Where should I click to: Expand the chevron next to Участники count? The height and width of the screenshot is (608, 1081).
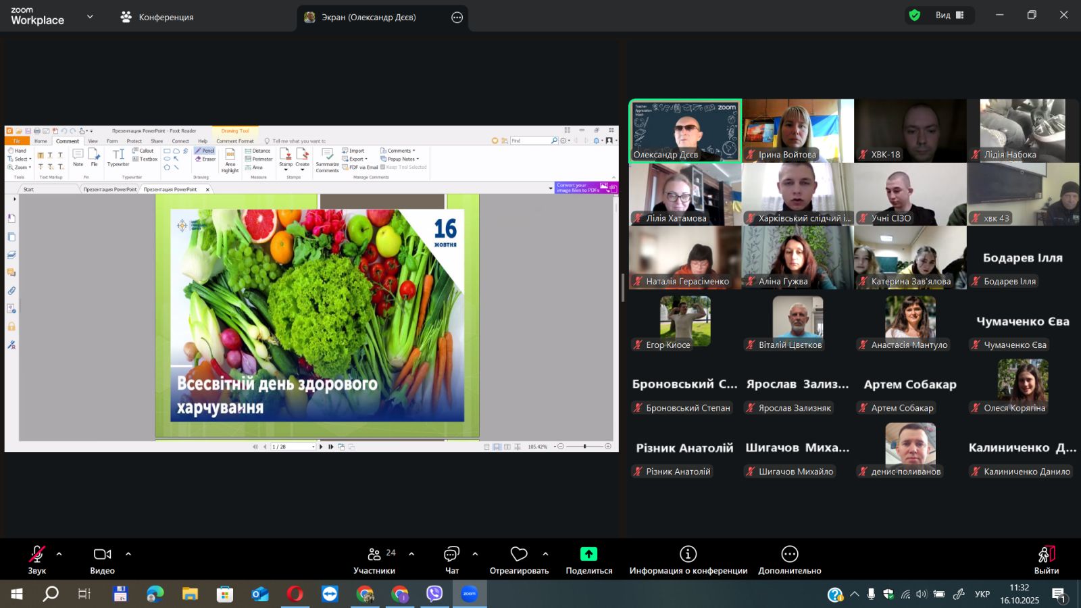[411, 554]
